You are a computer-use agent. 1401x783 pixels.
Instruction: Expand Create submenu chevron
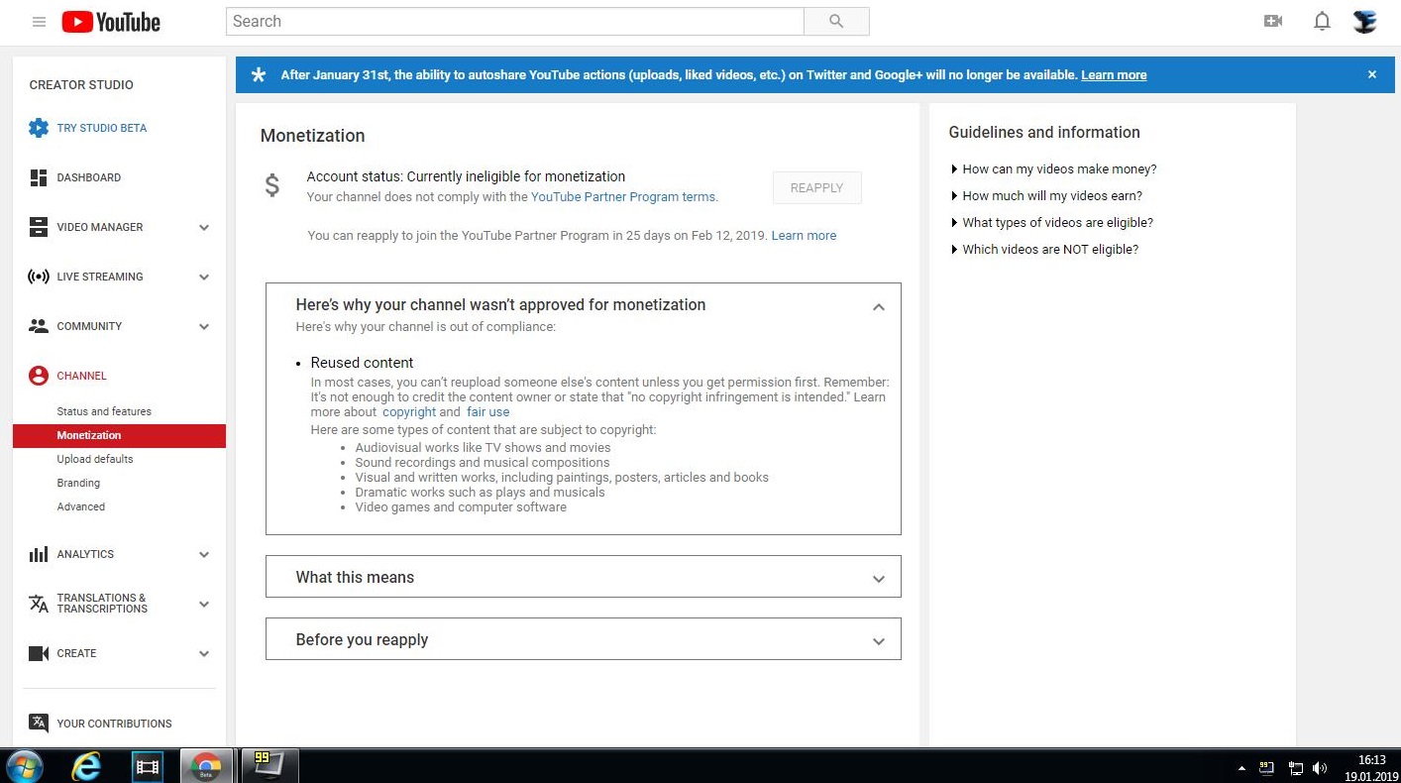[x=204, y=653]
